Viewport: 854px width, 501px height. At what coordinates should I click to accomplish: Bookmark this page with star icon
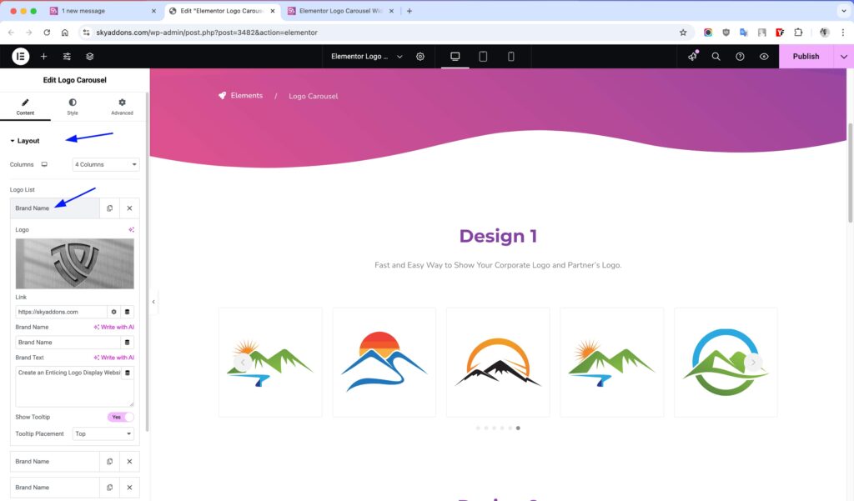pos(683,33)
